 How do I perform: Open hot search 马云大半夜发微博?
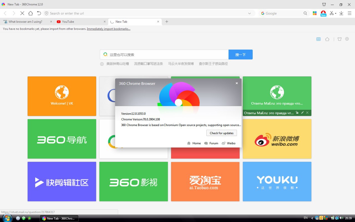point(181,64)
